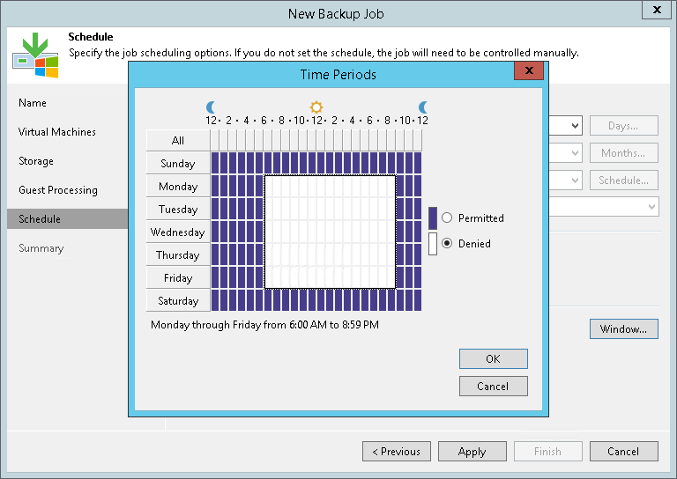The image size is (677, 479).
Task: Click the All row header button
Action: click(x=178, y=141)
